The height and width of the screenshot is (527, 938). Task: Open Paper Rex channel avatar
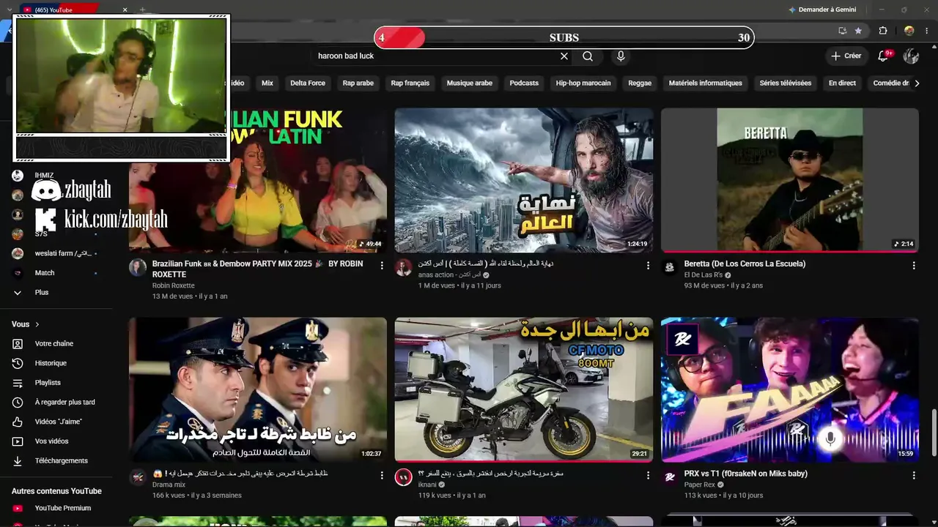[670, 477]
